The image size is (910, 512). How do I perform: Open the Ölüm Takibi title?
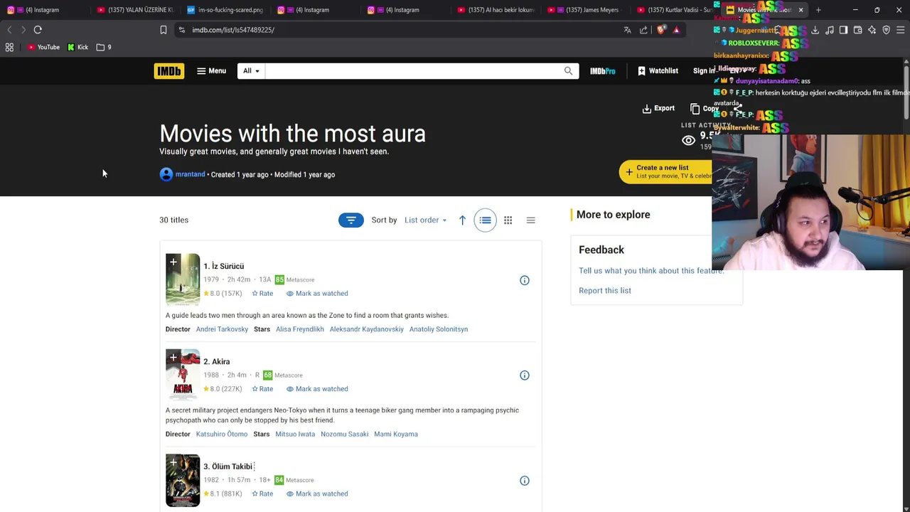228,466
